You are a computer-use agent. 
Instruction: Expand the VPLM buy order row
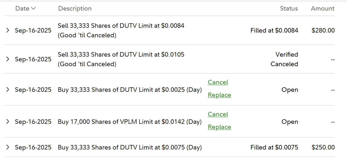pos(8,122)
